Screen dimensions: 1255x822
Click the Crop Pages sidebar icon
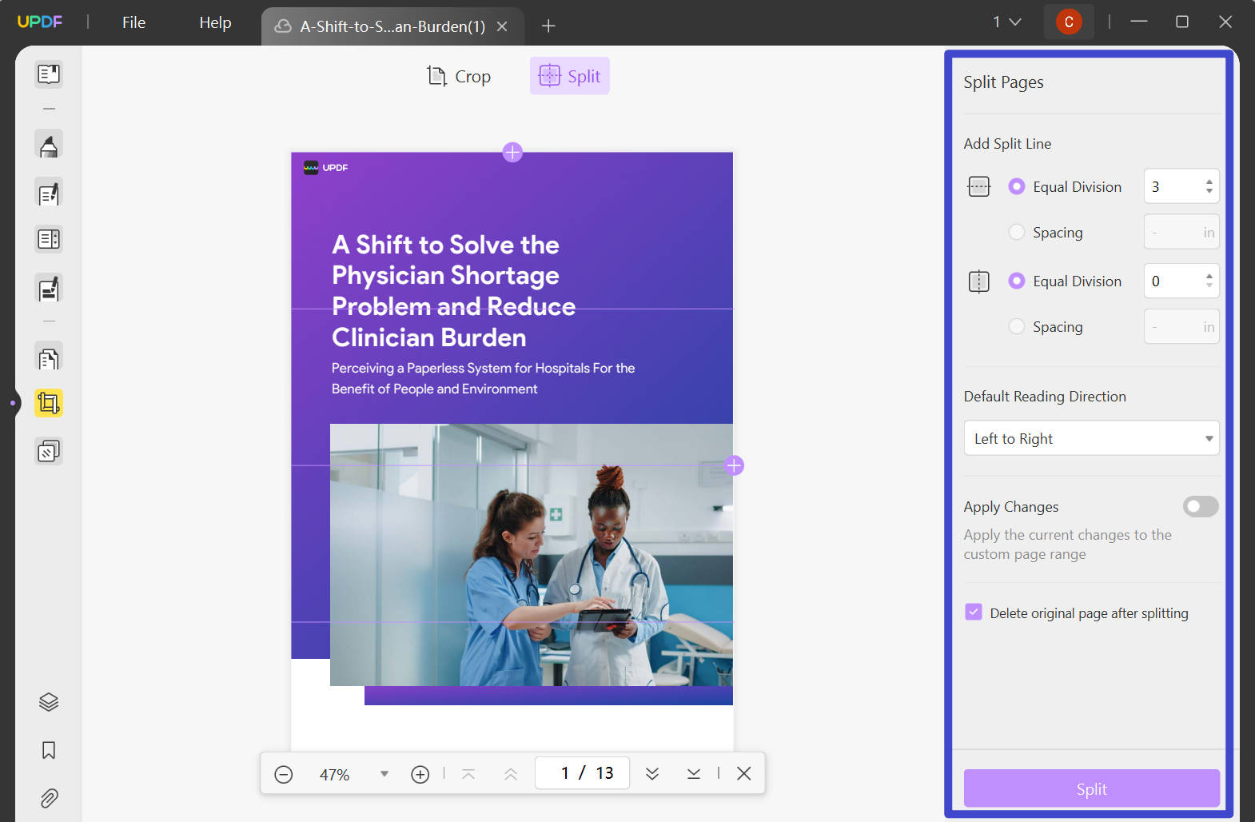pyautogui.click(x=49, y=403)
